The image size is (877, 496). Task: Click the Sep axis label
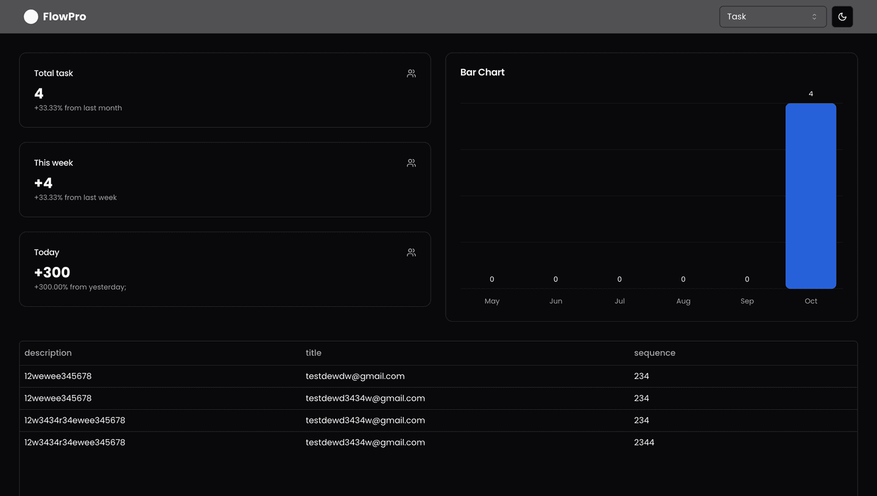click(x=747, y=301)
